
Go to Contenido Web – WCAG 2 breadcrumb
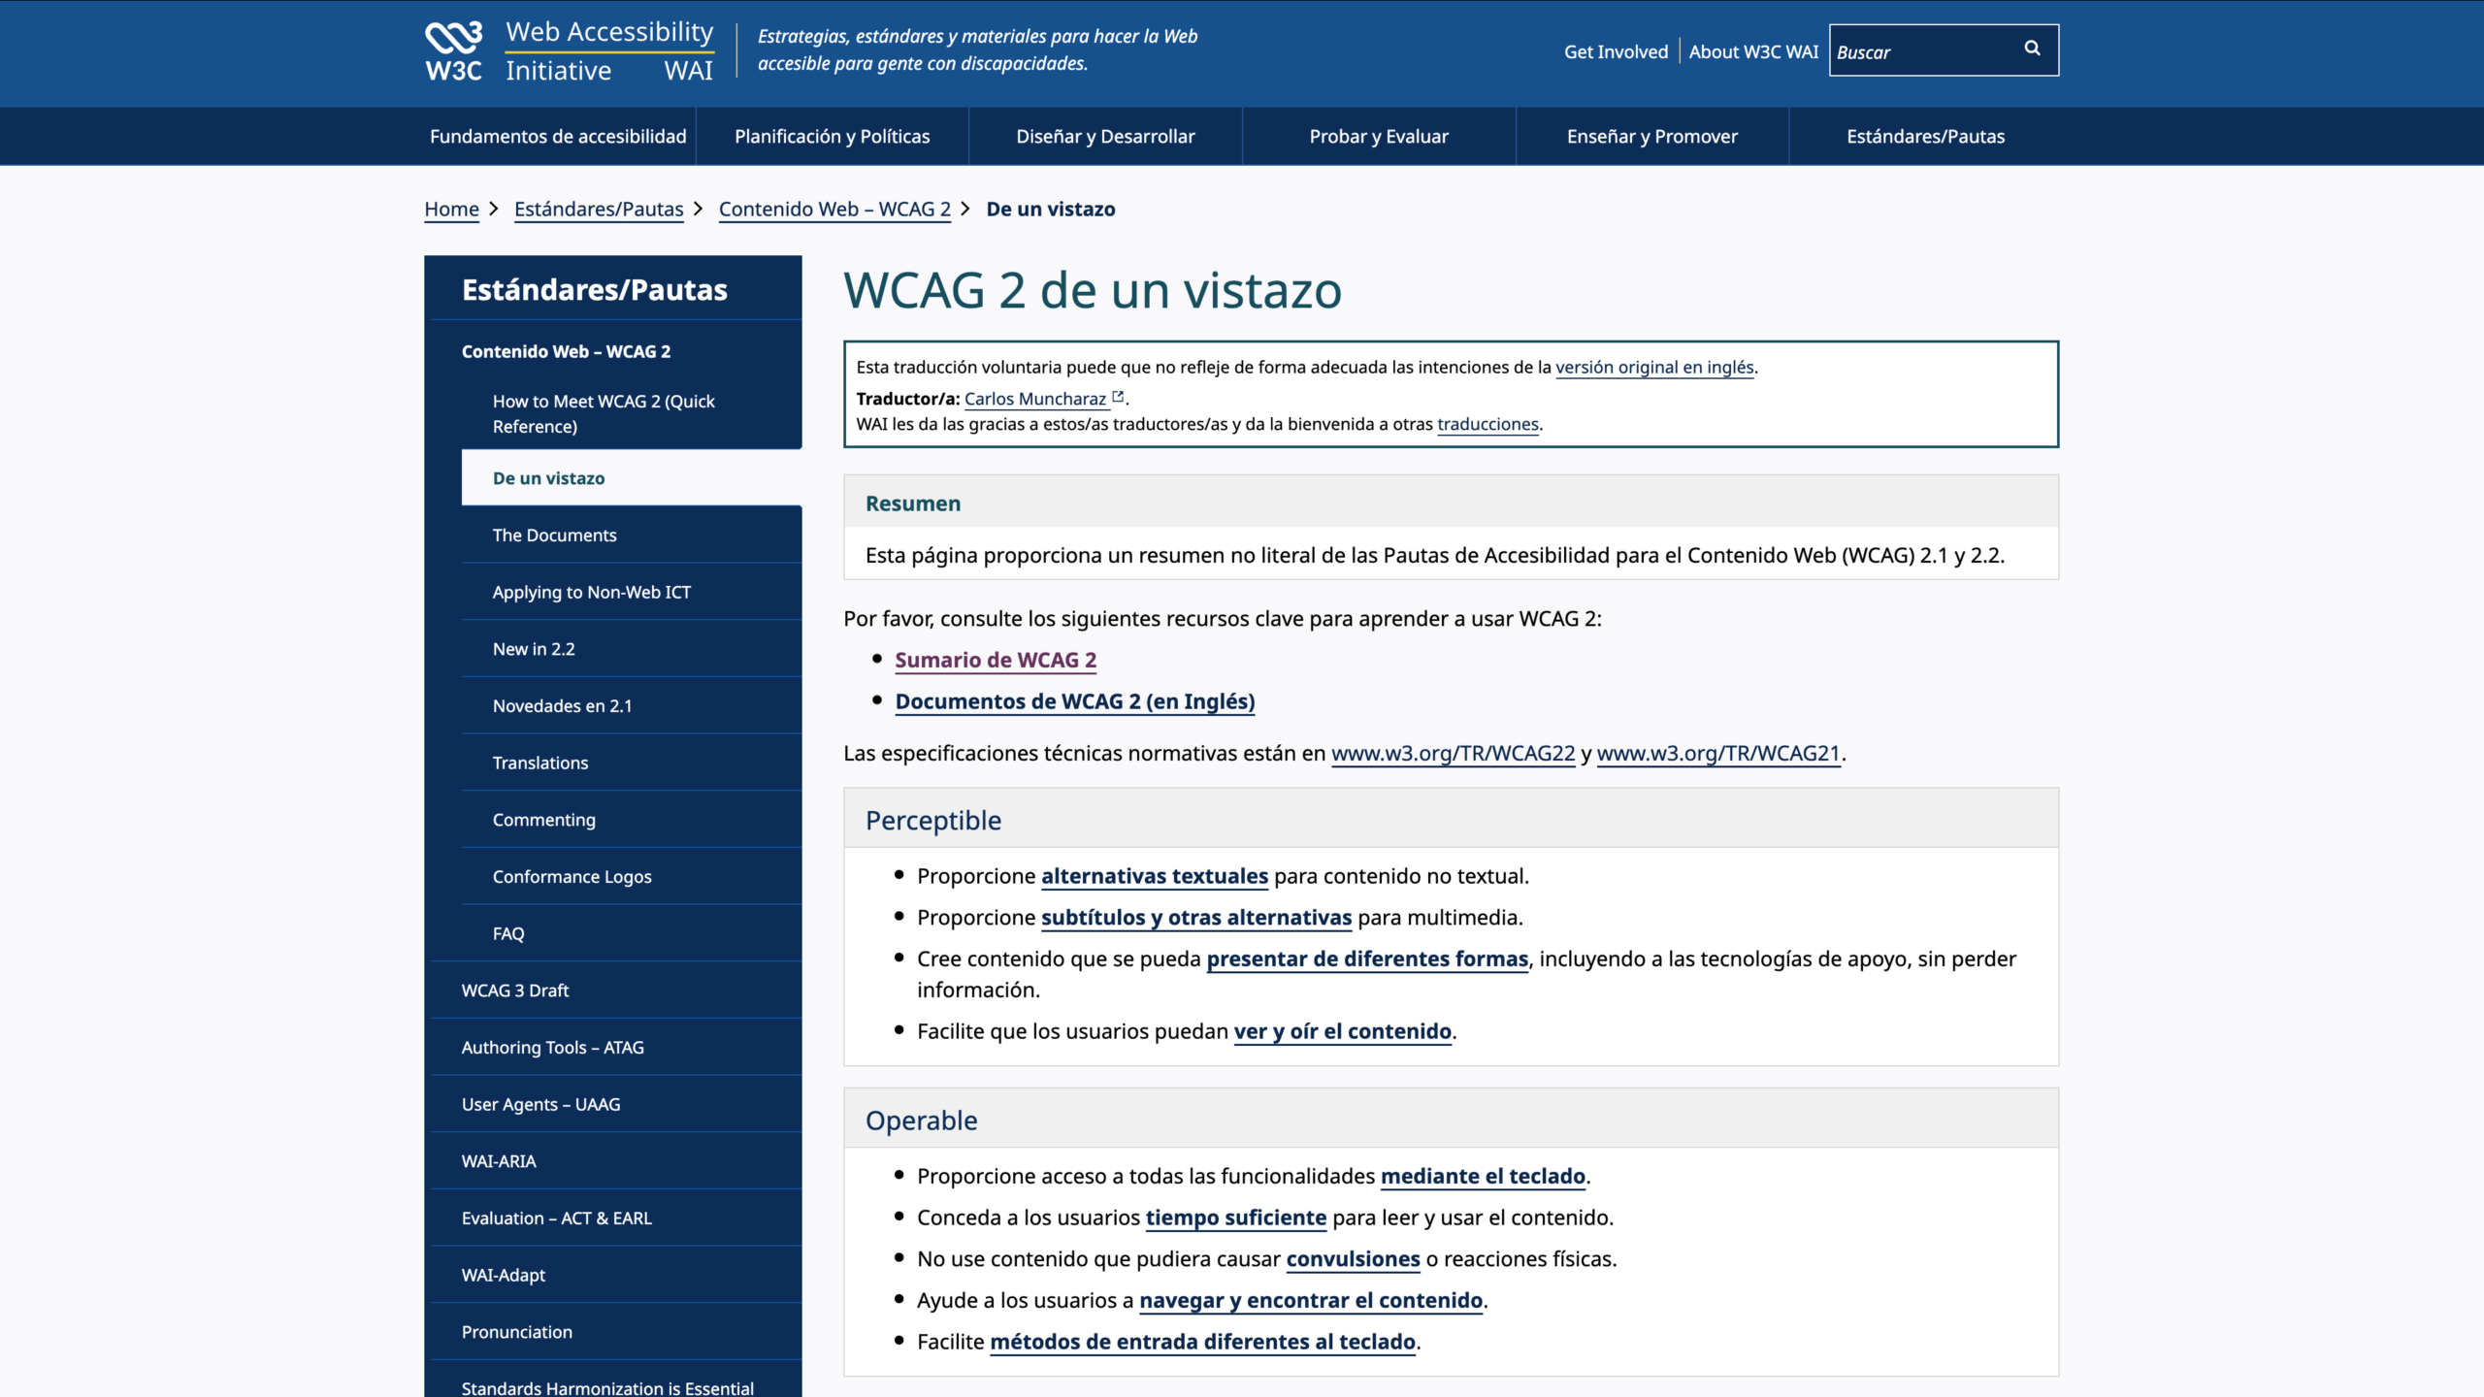point(834,209)
